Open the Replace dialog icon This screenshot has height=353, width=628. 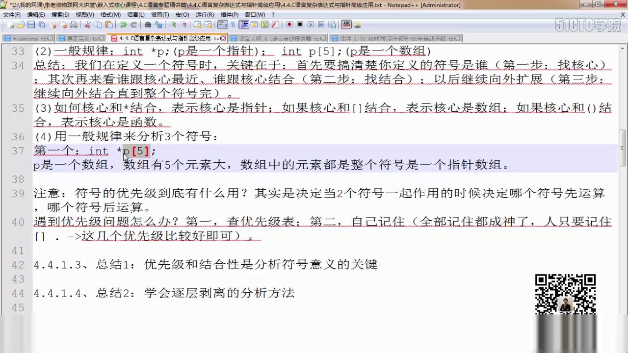158,25
